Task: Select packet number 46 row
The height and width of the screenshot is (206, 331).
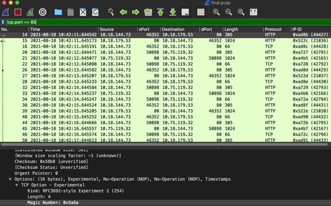Action: (165, 135)
